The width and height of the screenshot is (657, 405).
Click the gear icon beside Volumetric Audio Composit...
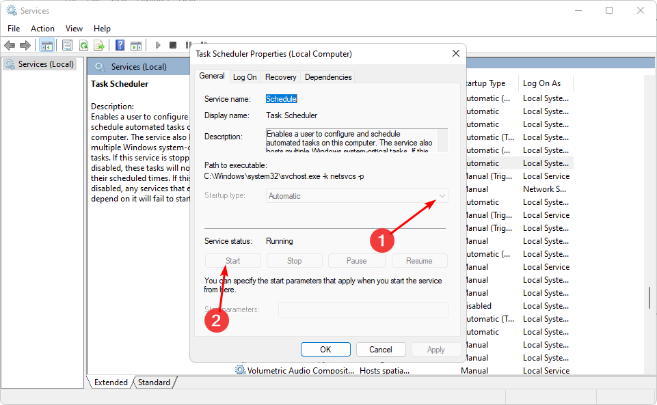(240, 370)
